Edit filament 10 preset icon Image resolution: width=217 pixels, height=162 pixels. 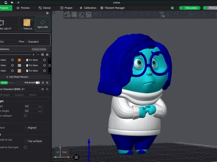tap(44, 65)
